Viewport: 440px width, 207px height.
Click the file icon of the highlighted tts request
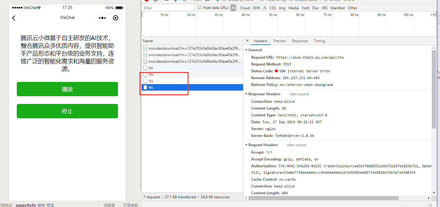[145, 88]
